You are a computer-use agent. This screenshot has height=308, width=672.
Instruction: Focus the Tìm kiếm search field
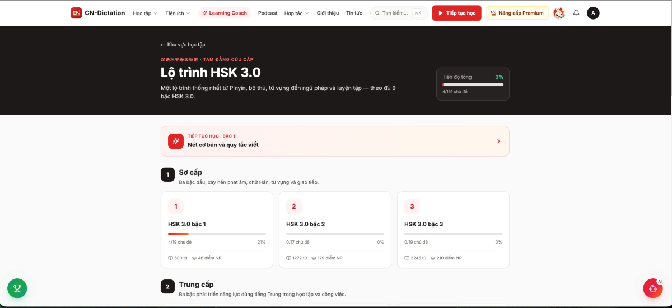(399, 13)
